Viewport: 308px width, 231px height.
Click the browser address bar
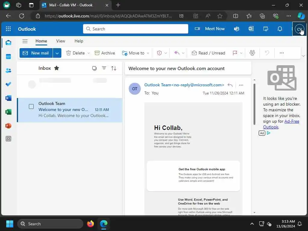(x=108, y=16)
